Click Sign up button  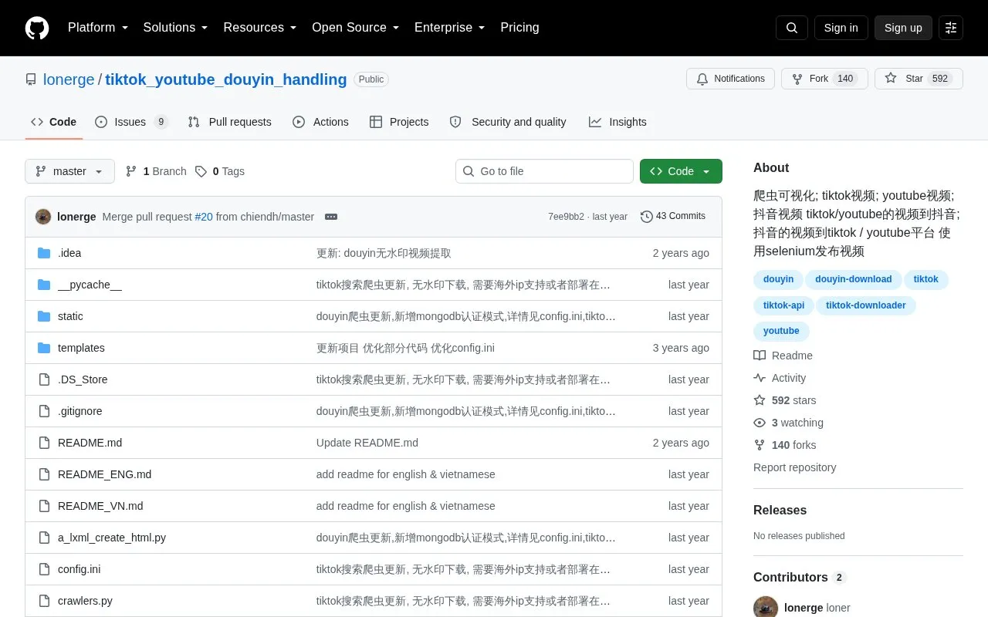tap(903, 28)
